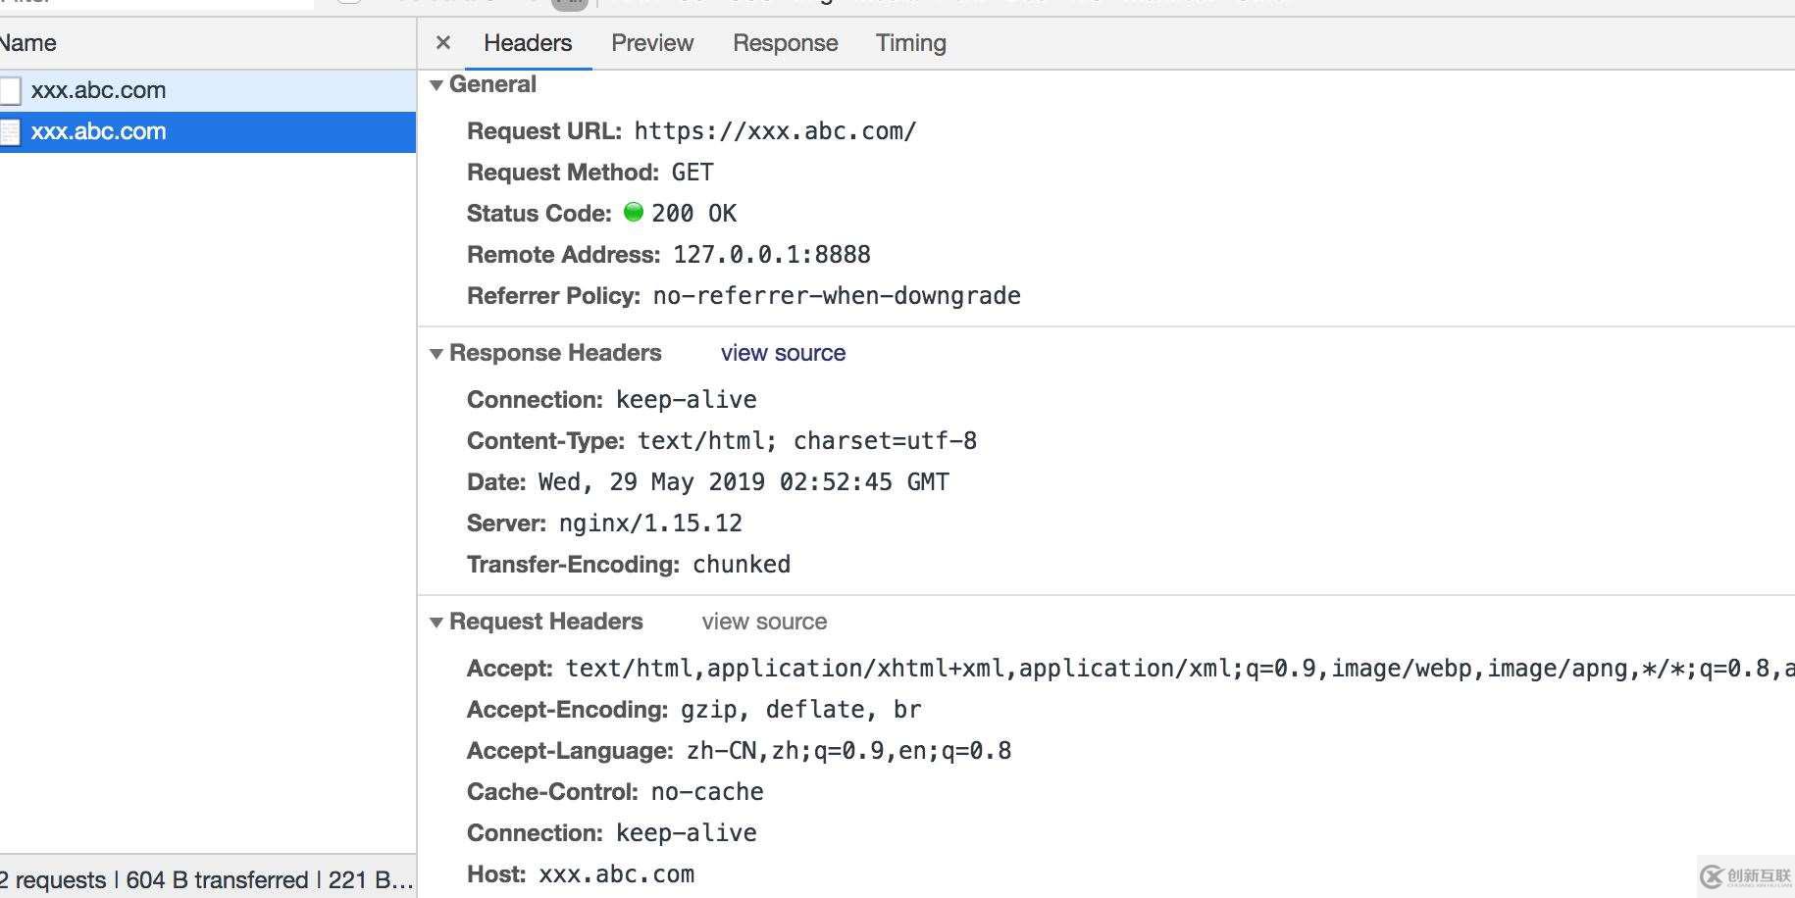Click the requests summary status bar
This screenshot has width=1795, height=898.
[208, 879]
